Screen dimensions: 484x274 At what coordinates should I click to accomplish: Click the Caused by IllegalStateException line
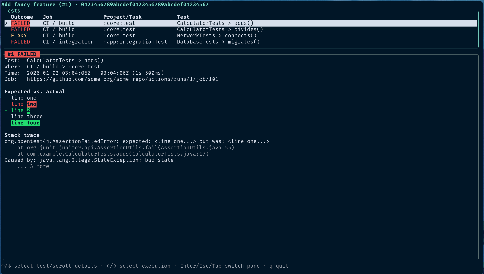coord(89,160)
